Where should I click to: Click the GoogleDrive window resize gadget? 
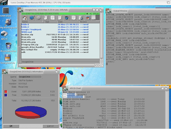point(102,65)
